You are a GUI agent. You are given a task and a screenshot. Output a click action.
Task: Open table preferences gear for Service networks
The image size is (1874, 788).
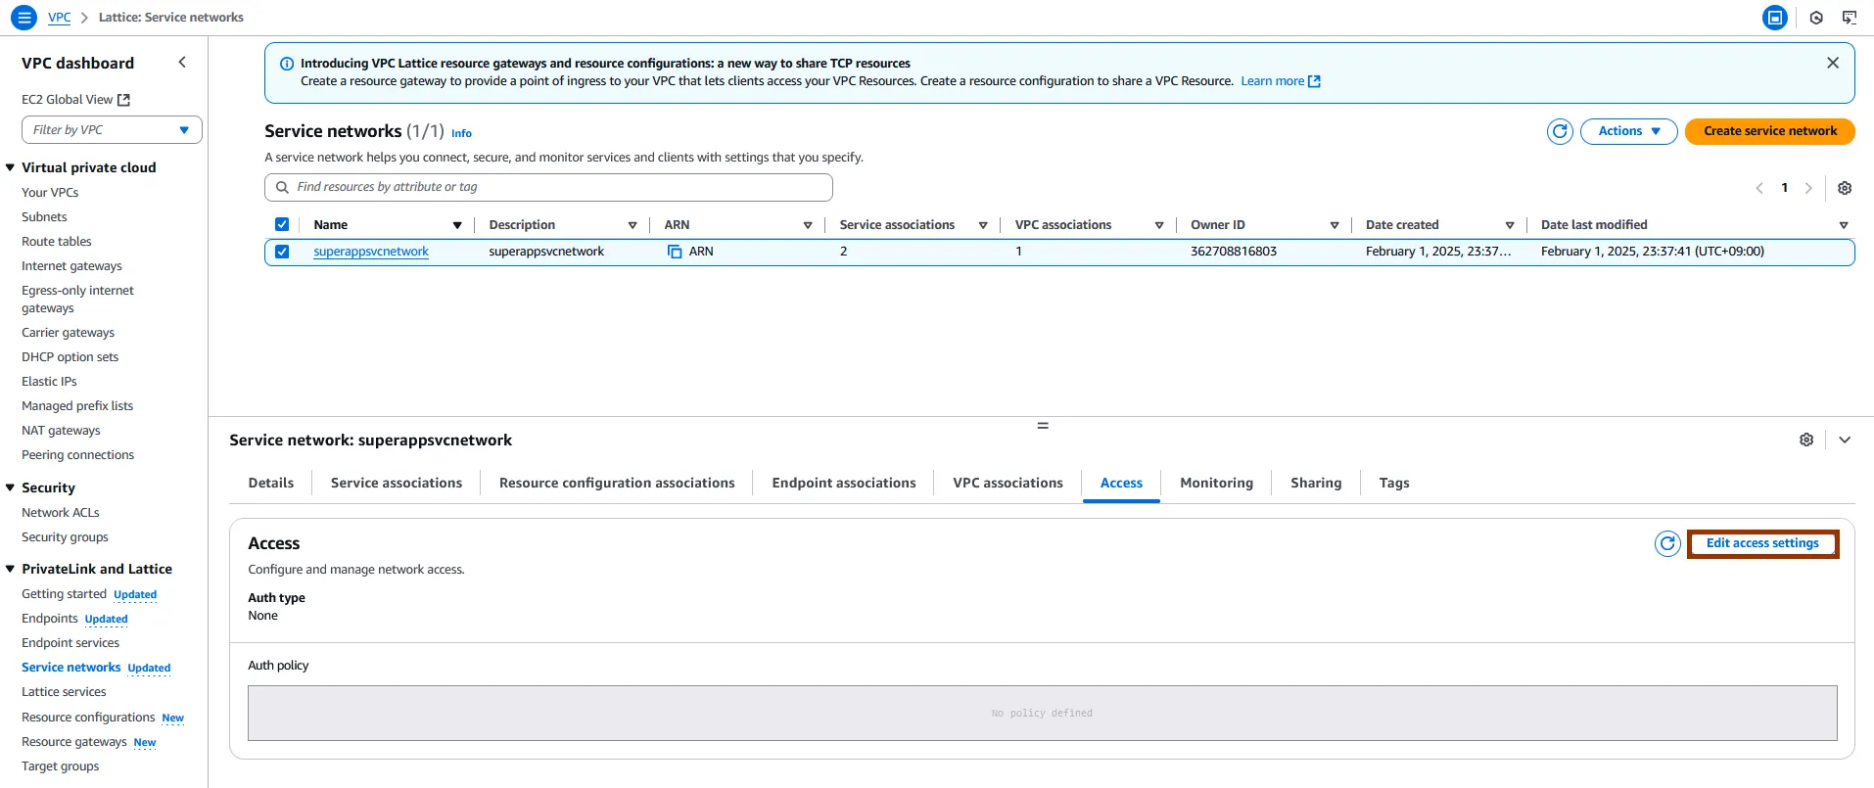(x=1845, y=188)
